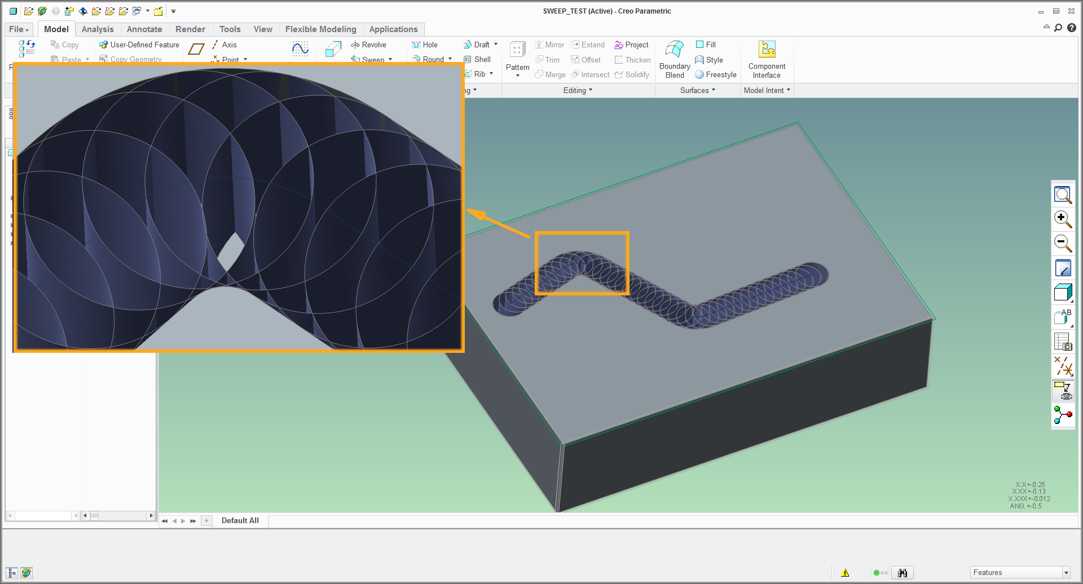Expand the Model Intent group dropdown
The height and width of the screenshot is (584, 1083).
click(767, 90)
